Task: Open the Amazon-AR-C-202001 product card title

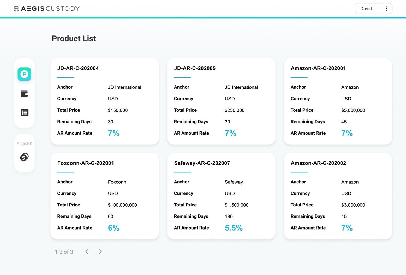Action: click(x=318, y=68)
